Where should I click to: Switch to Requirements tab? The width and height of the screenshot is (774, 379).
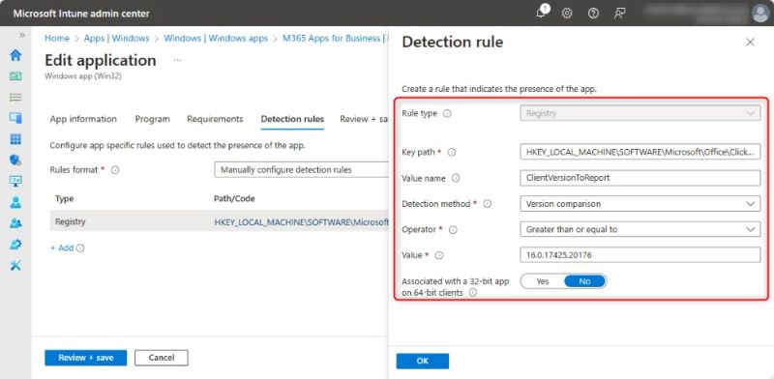tap(215, 119)
